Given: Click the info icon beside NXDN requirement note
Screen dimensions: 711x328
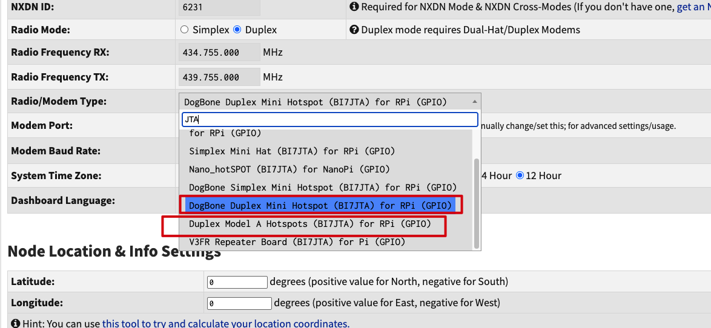Looking at the screenshot, I should pos(354,7).
